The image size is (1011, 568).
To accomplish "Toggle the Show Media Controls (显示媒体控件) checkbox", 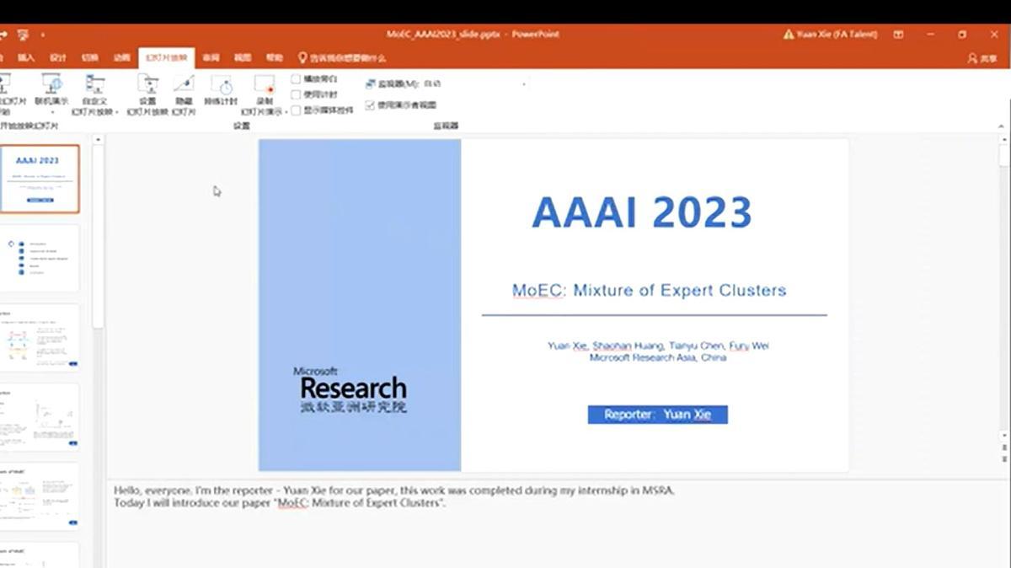I will click(x=296, y=110).
